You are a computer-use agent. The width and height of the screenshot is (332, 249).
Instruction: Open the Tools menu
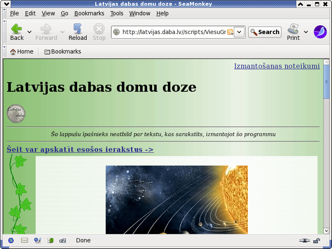pos(116,13)
